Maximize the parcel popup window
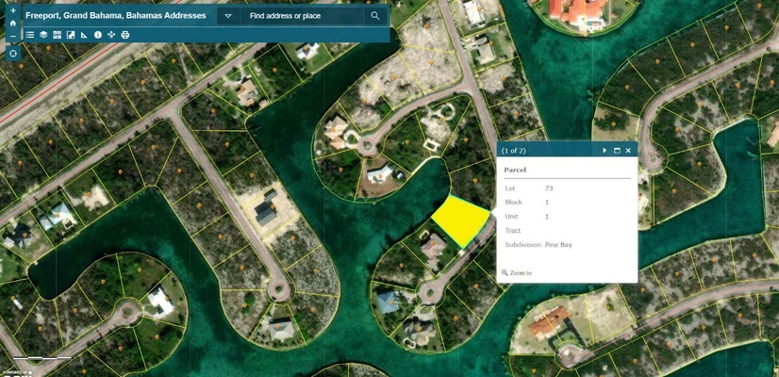The width and height of the screenshot is (779, 377). pos(617,151)
